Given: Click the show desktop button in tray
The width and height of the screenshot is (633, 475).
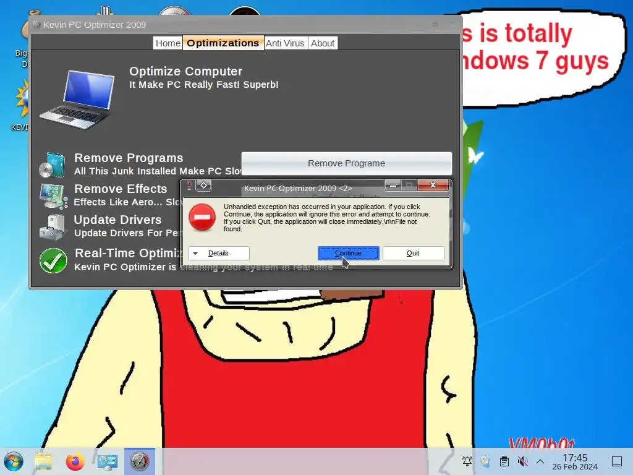Looking at the screenshot, I should (x=617, y=461).
